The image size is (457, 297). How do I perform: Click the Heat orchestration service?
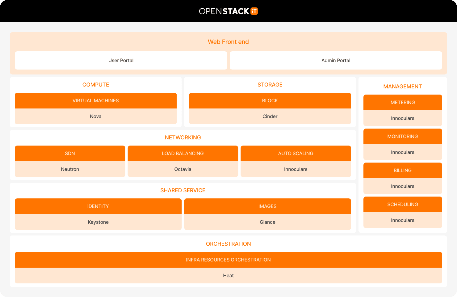coord(228,276)
